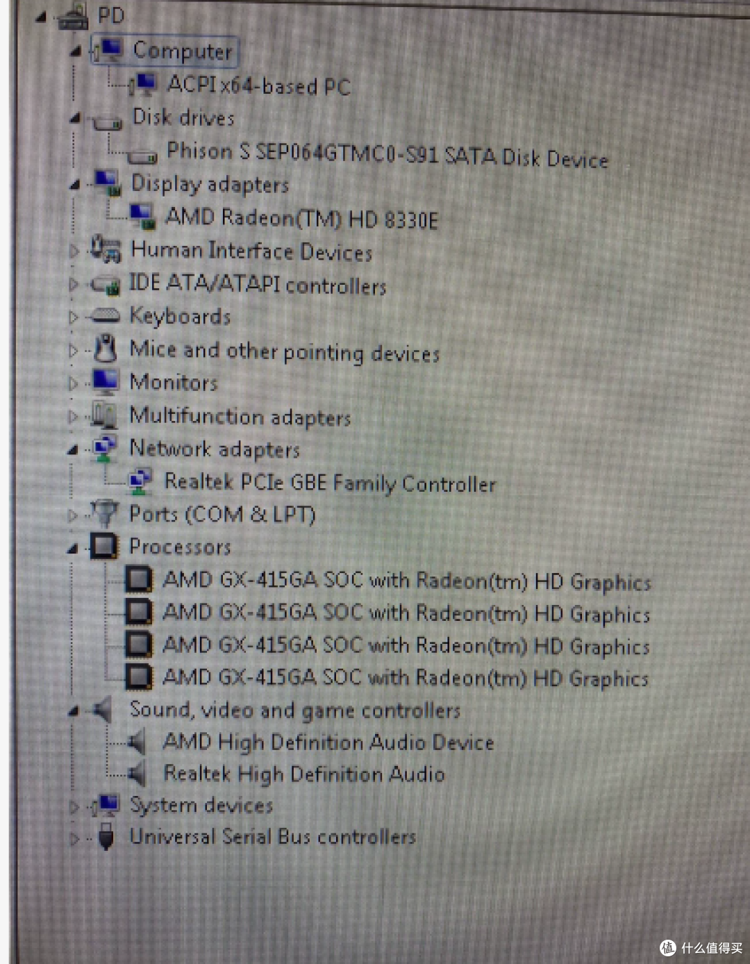Click the Mice and pointing devices icon
This screenshot has width=750, height=964.
(x=105, y=349)
